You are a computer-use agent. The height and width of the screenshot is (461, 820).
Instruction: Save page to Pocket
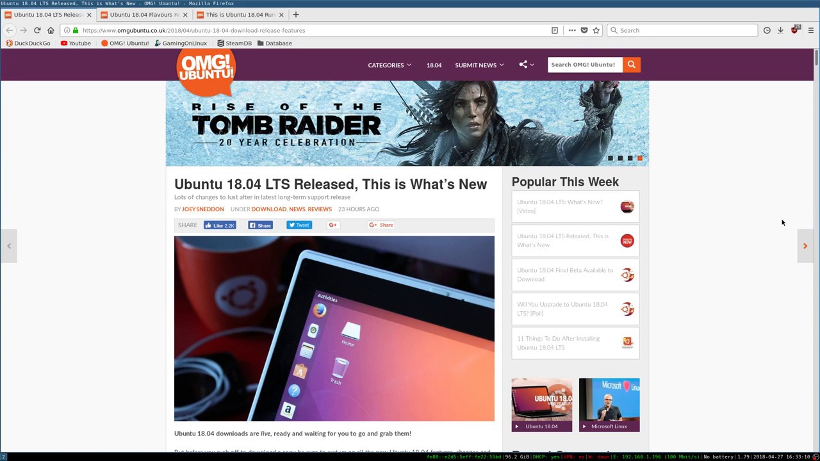(x=584, y=30)
